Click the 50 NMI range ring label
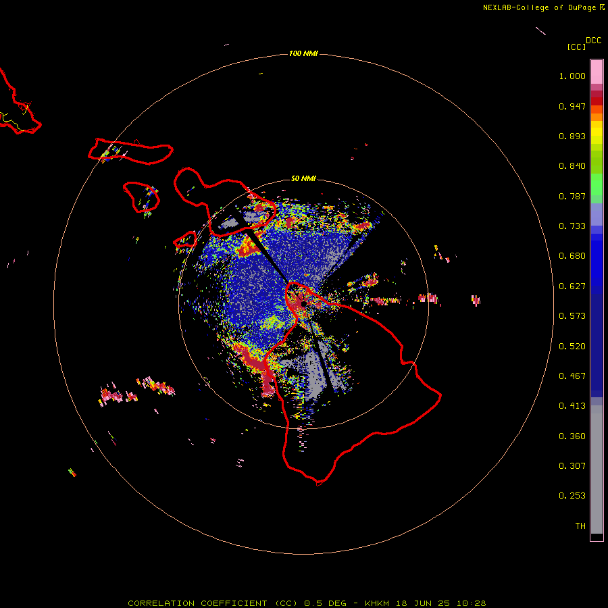 pos(303,178)
